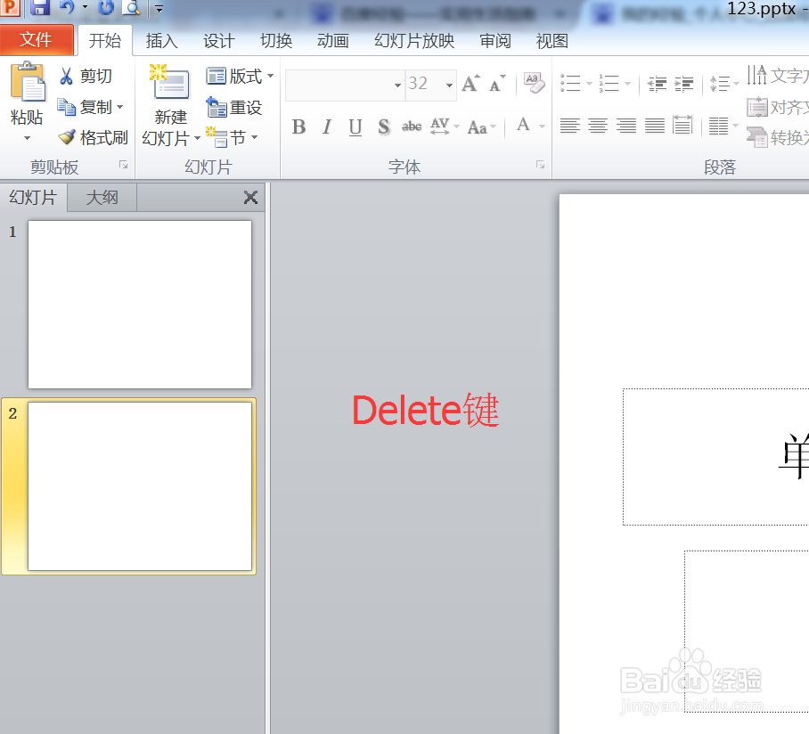
Task: Toggle Underline formatting
Action: (355, 126)
